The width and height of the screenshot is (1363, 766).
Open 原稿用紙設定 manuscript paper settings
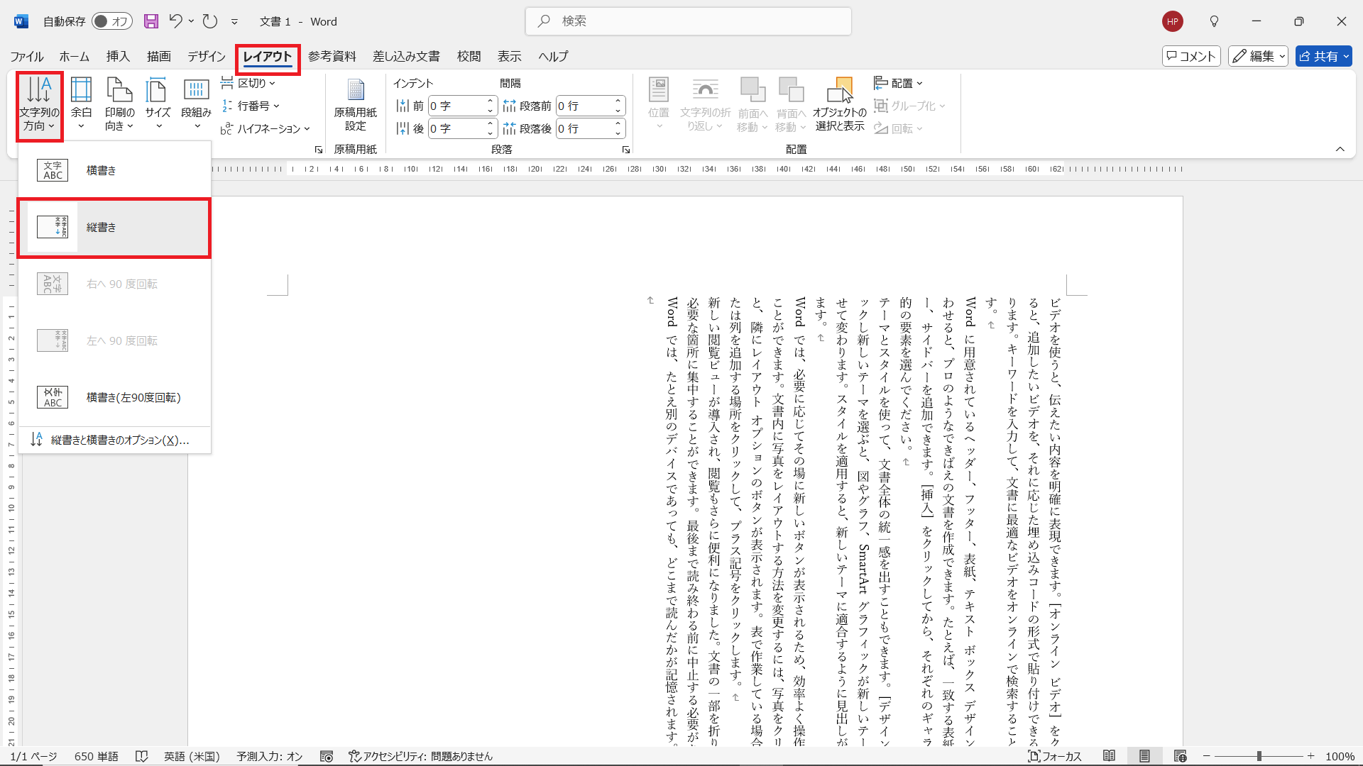click(355, 105)
